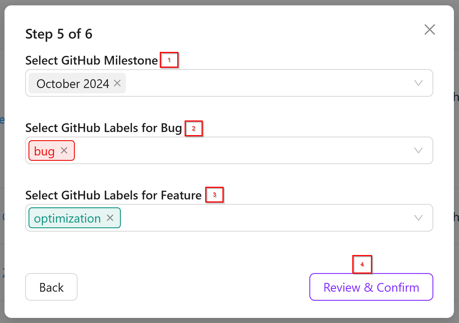The height and width of the screenshot is (323, 459).
Task: Click the red bug label chip text
Action: [x=44, y=151]
